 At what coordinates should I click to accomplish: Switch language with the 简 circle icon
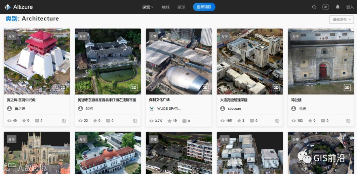click(326, 7)
